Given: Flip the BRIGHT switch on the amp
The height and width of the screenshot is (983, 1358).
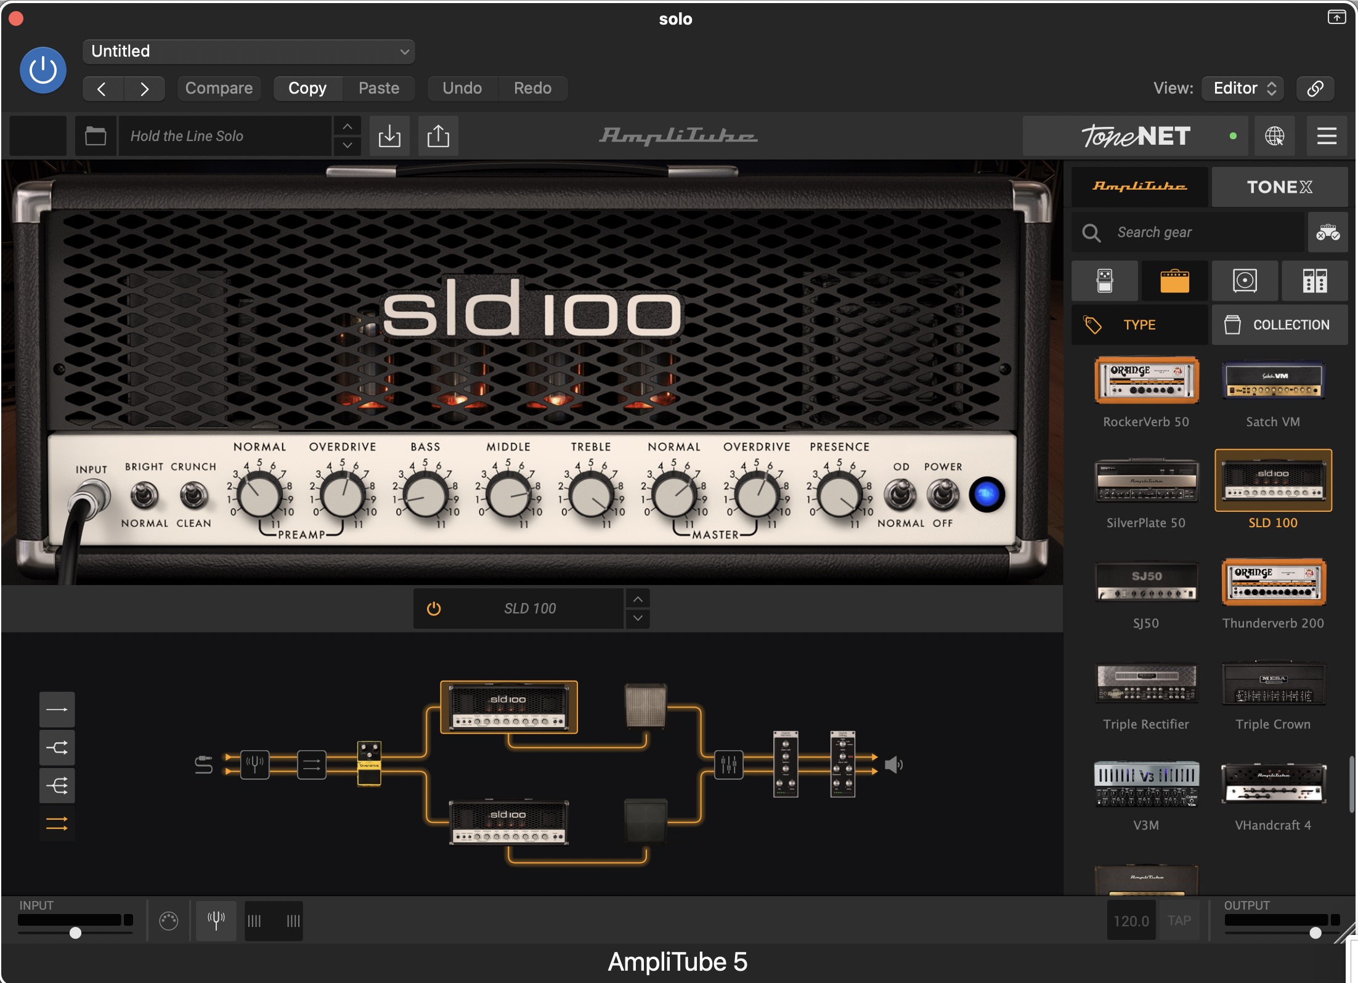Looking at the screenshot, I should click(x=144, y=495).
